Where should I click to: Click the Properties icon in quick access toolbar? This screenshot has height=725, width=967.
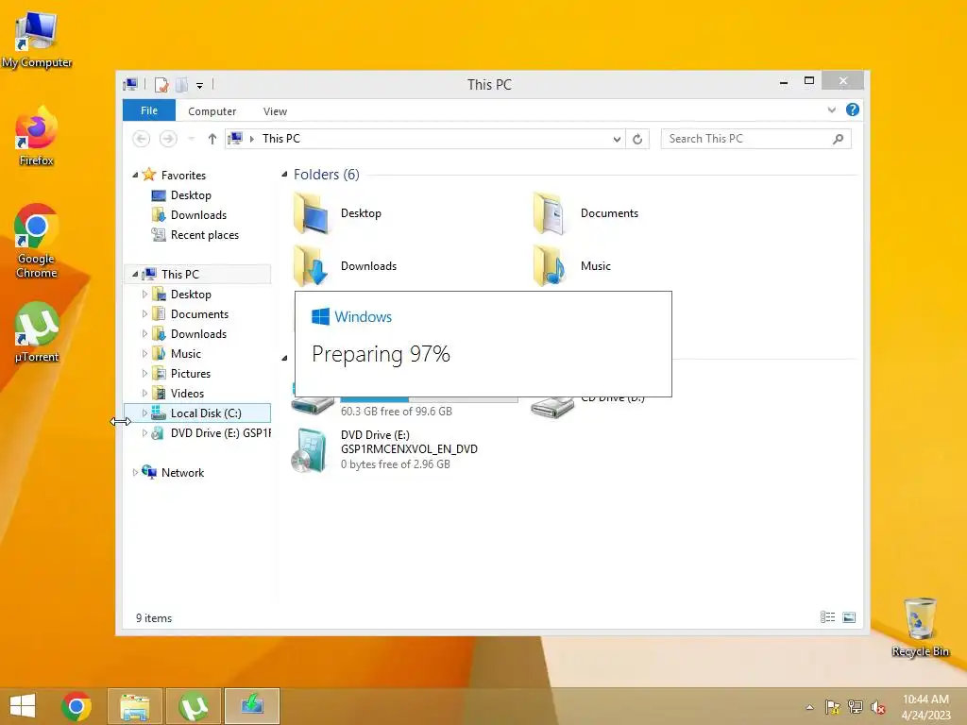[x=161, y=84]
